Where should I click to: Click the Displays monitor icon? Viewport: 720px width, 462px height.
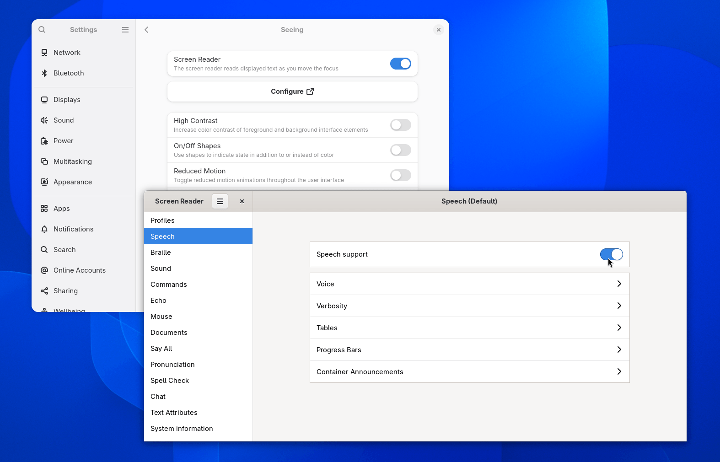tap(44, 100)
